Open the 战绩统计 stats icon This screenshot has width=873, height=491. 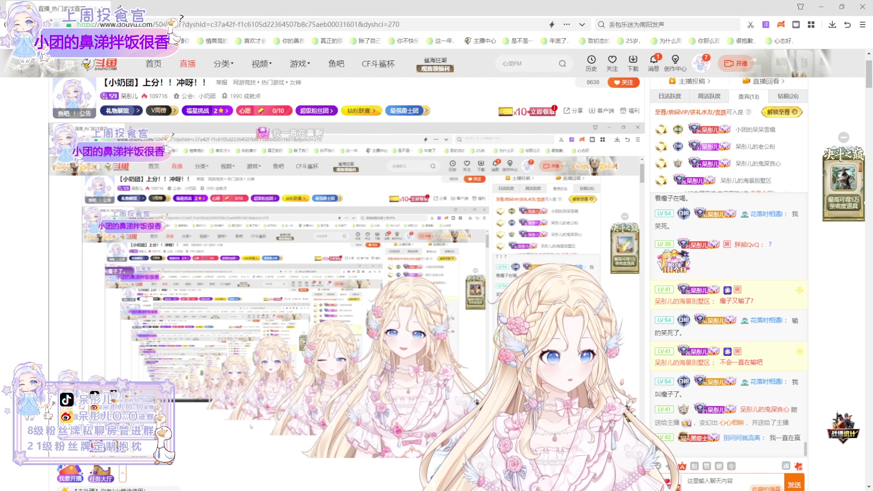[843, 427]
